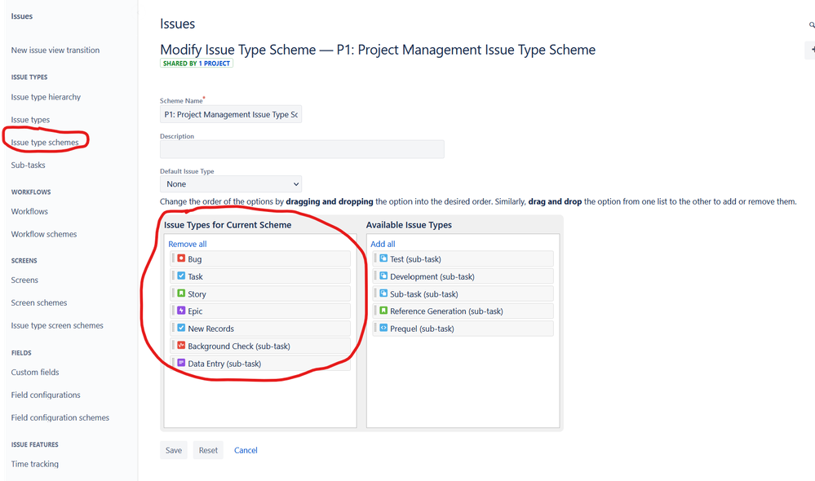Screen dimensions: 815x481
Task: Click the Save button
Action: (x=174, y=450)
